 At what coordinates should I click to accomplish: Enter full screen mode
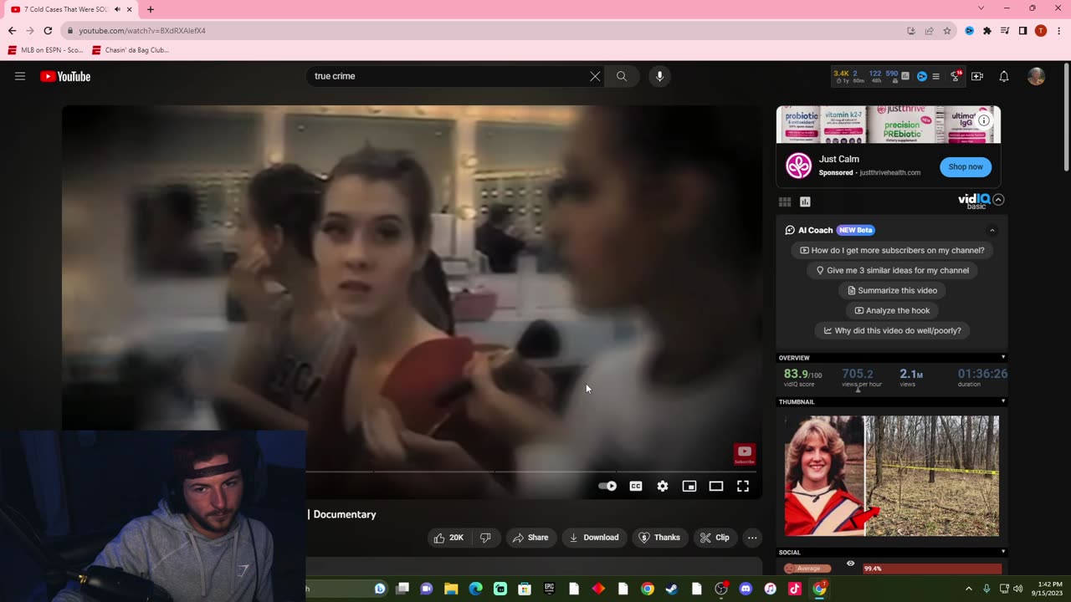(743, 486)
